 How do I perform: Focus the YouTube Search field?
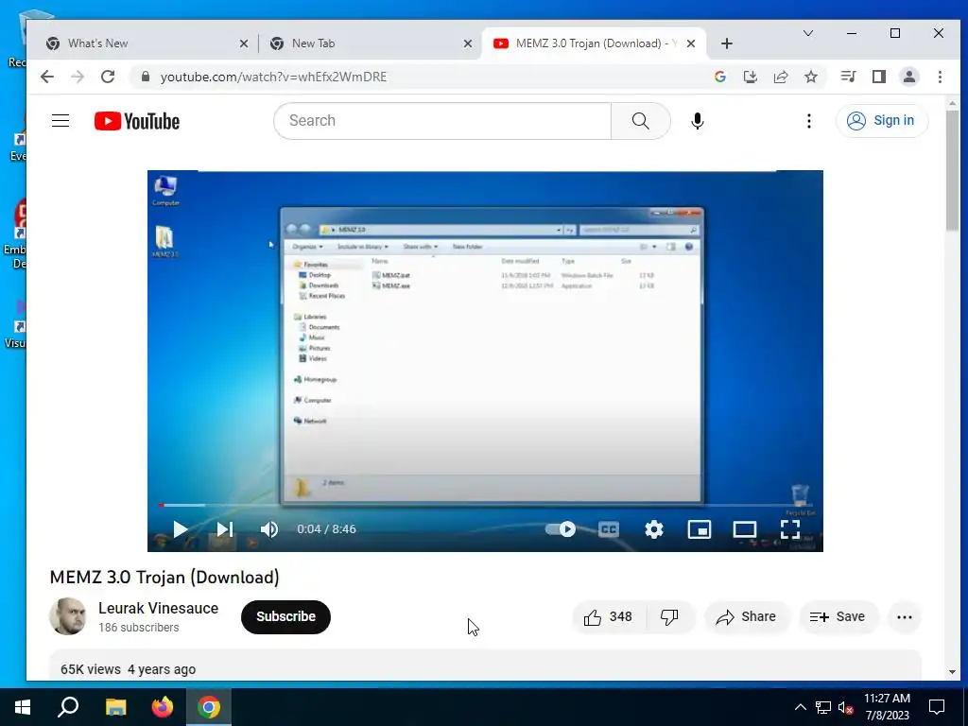pos(442,121)
